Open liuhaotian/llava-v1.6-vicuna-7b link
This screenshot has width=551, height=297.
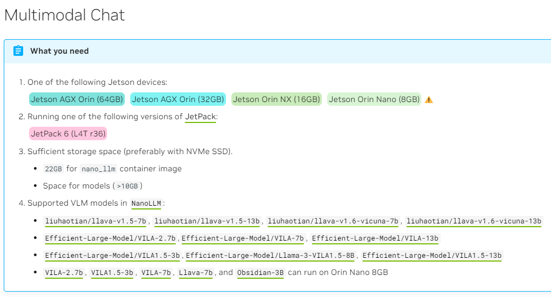point(333,221)
